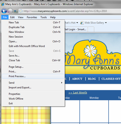This screenshot has height=124, width=121.
Task: Select Edit with Microsoft Office Word
Action: (x=33, y=46)
